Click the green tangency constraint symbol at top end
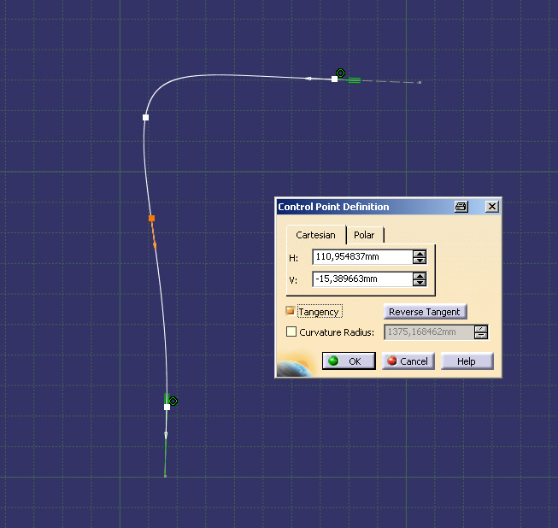Viewport: 558px width, 528px height. tap(355, 80)
